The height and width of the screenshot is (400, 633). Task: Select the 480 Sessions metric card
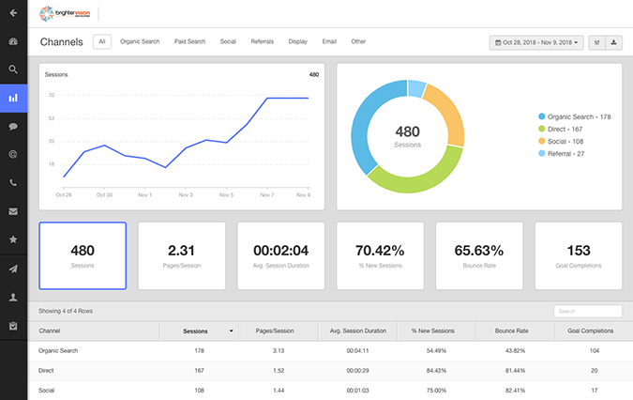(83, 255)
